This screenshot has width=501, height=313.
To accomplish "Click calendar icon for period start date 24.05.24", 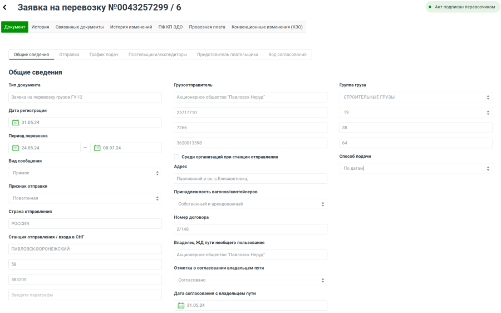I will (x=16, y=148).
